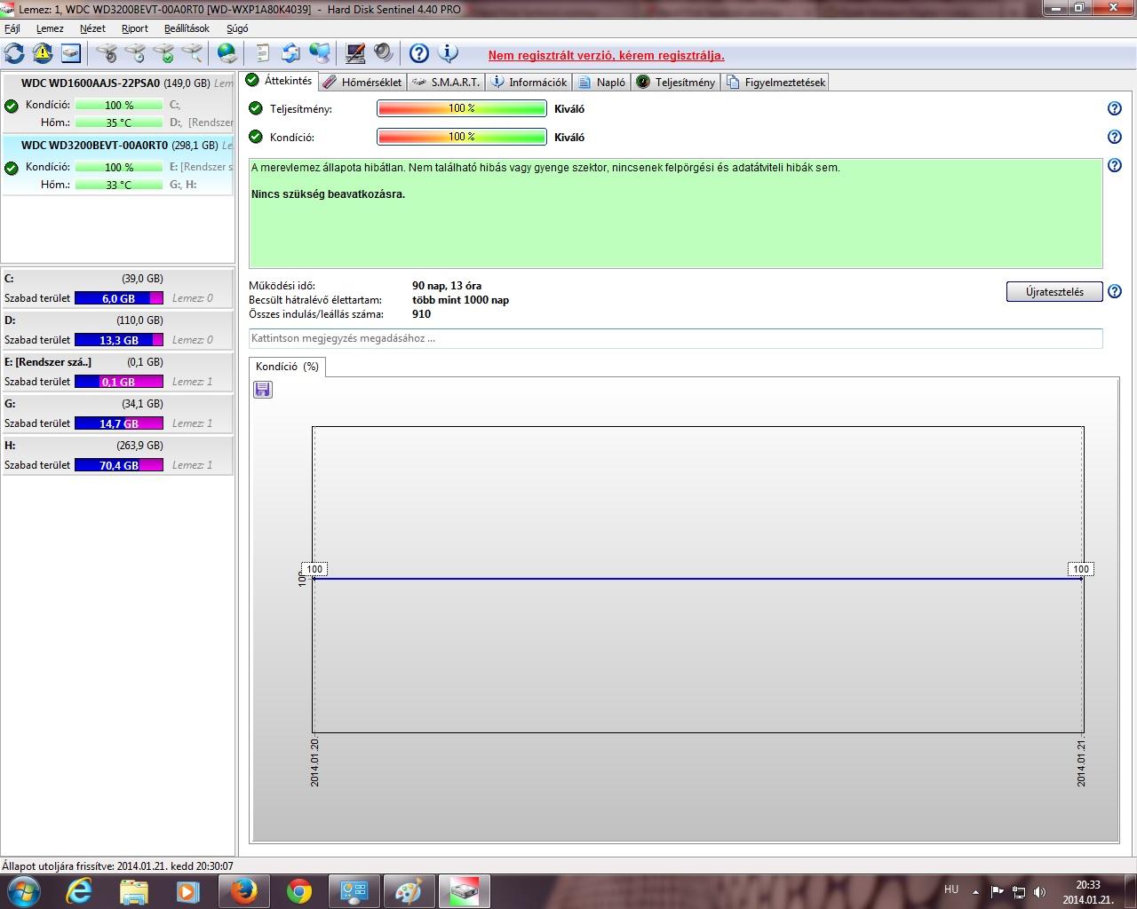Click the disk with clock test icon

tap(135, 53)
